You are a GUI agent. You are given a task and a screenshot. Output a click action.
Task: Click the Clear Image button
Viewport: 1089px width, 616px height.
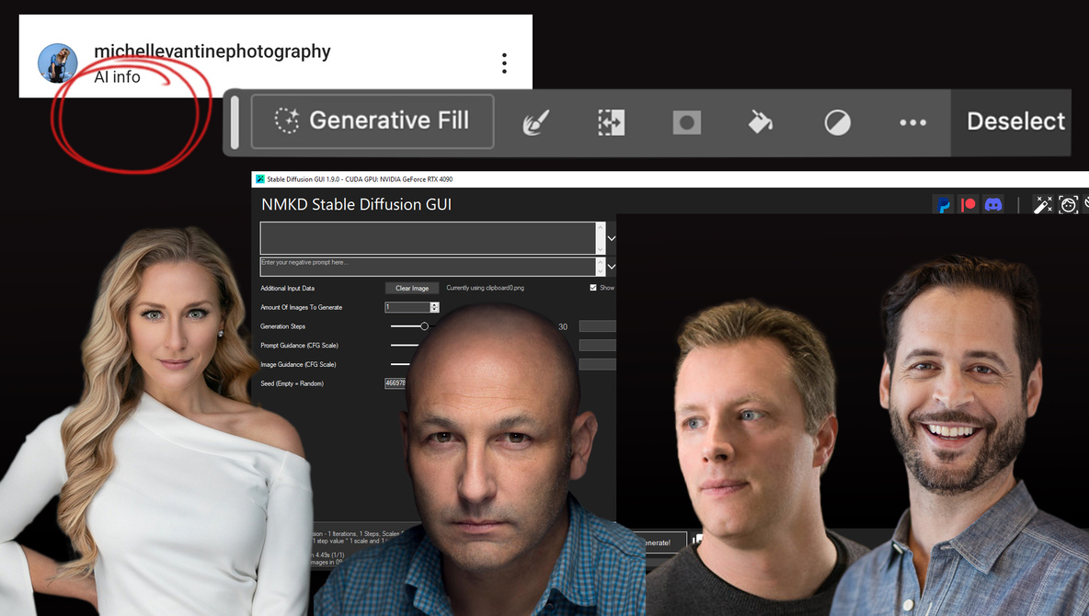point(412,288)
